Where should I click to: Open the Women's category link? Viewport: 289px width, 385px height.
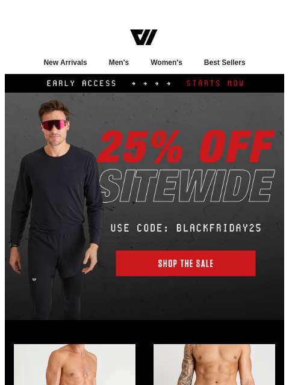click(166, 63)
